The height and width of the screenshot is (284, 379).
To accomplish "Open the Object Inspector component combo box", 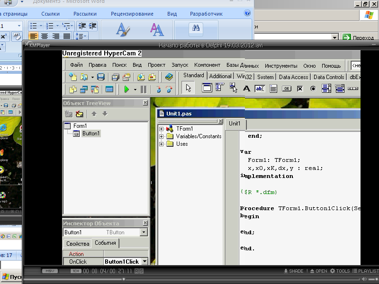I will [144, 232].
